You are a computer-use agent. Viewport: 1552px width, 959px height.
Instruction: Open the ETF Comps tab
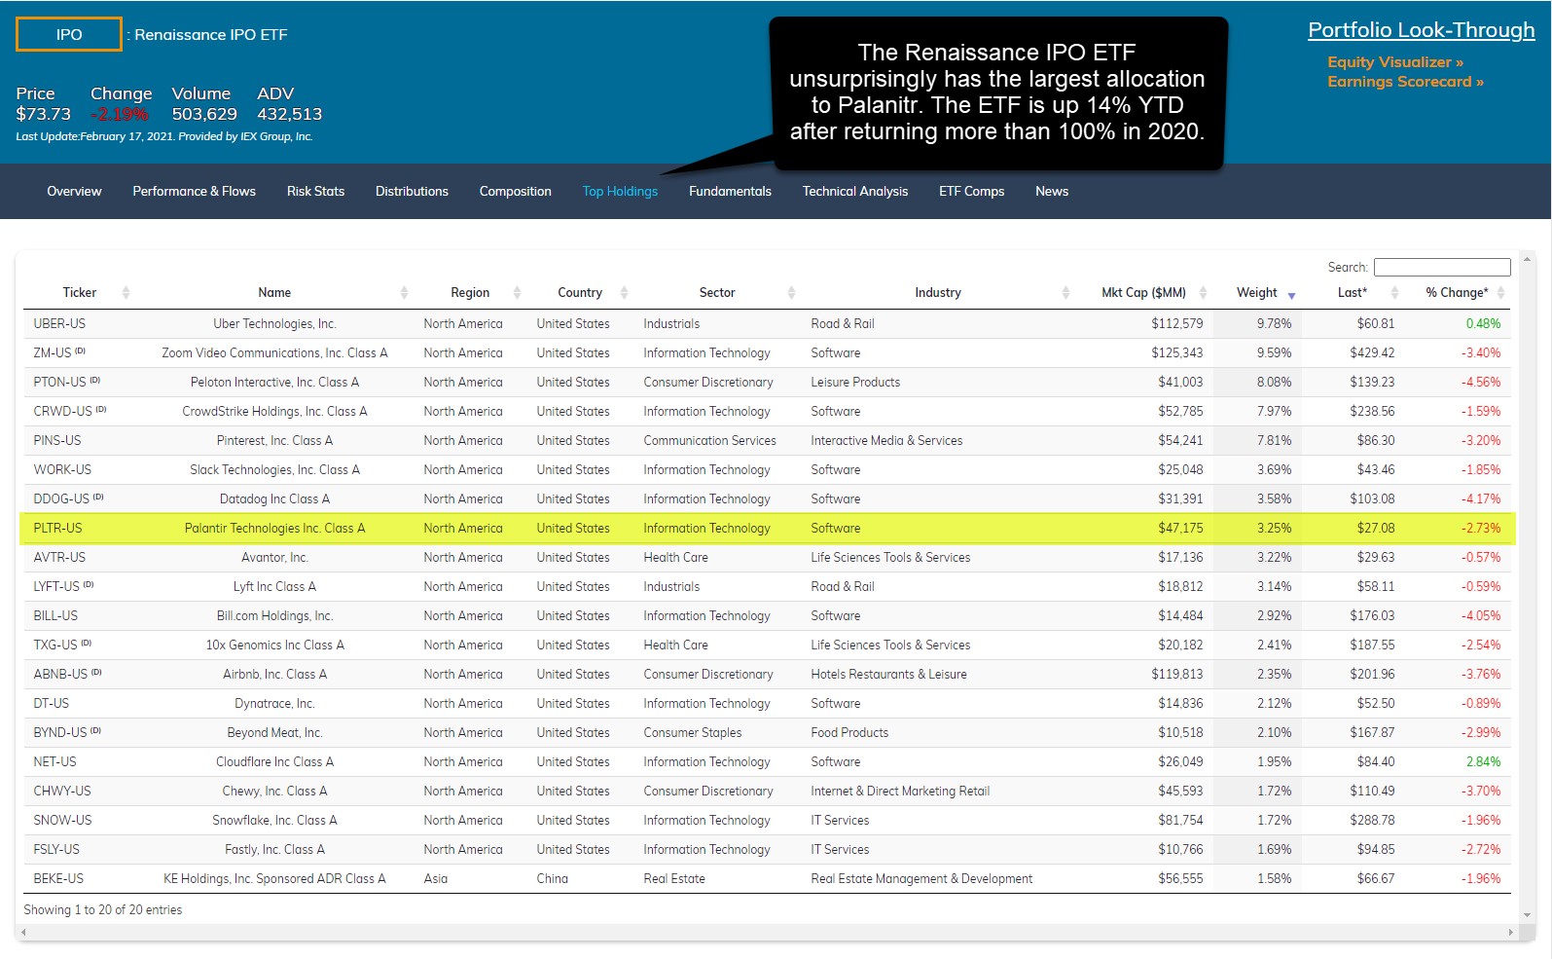pyautogui.click(x=971, y=192)
